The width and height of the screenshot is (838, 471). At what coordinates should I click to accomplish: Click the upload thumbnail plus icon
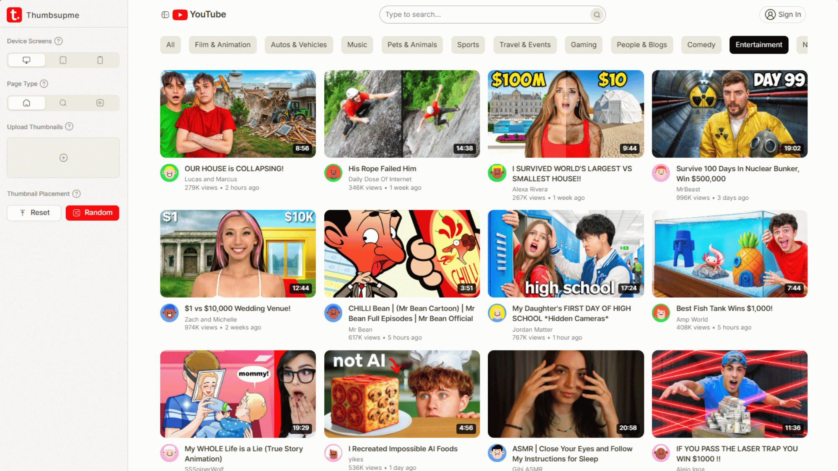pos(63,158)
